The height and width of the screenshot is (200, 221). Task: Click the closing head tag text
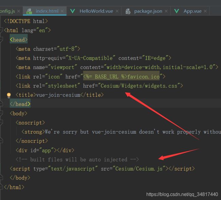tap(20, 104)
